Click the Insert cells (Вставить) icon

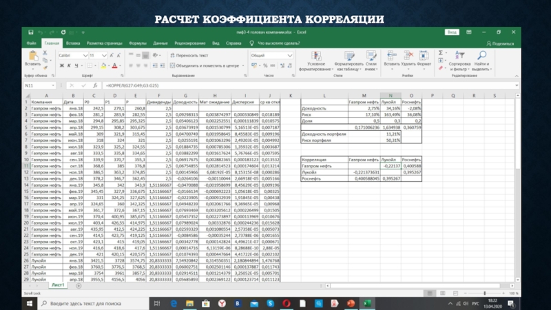coord(391,56)
